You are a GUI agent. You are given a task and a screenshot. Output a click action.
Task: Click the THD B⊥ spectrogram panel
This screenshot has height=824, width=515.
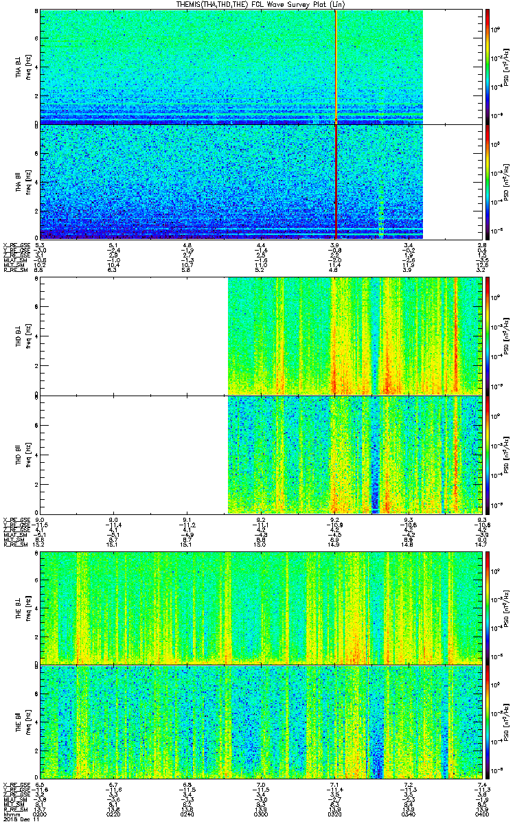pos(261,336)
